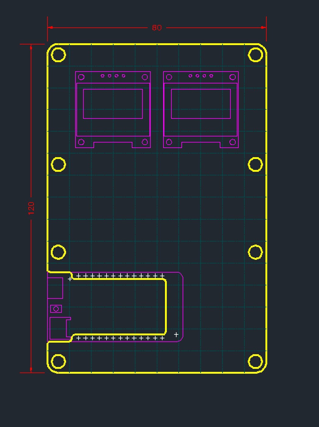Click inside the right OLED screen rectangle

click(201, 104)
